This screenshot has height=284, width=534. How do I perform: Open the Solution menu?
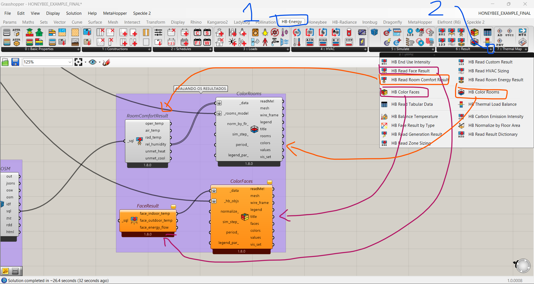tap(74, 13)
